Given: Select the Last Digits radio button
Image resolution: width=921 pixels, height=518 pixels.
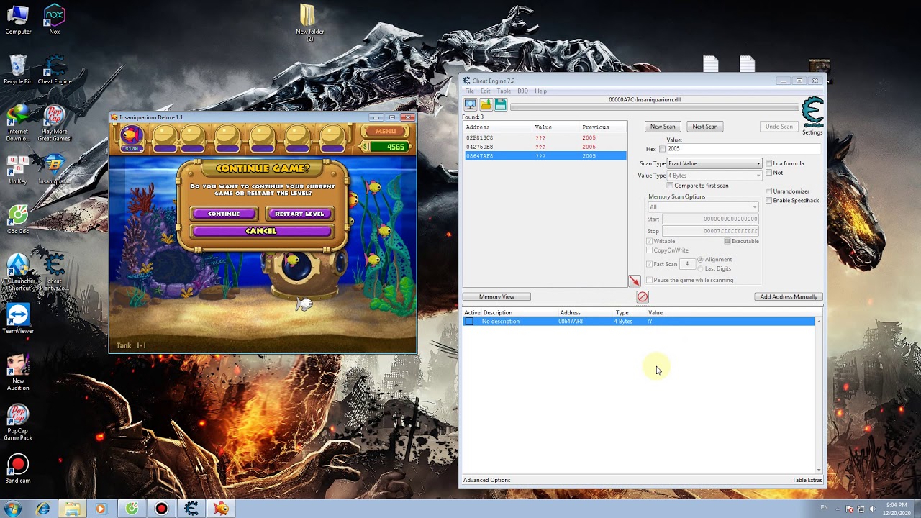Looking at the screenshot, I should [700, 268].
